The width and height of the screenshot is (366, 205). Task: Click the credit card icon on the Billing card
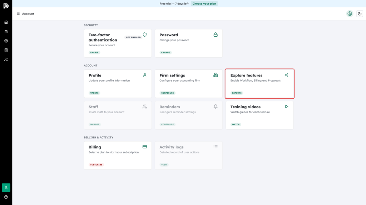(x=145, y=147)
